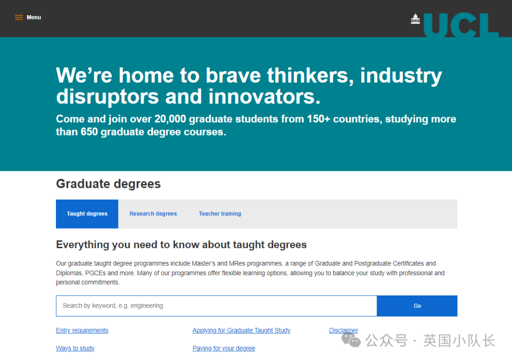Open the Entry requirements link

pos(82,330)
